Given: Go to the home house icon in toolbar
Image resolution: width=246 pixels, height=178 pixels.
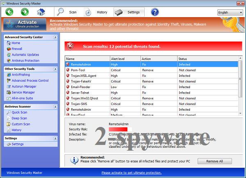Looking at the screenshot, I should tap(41, 12).
